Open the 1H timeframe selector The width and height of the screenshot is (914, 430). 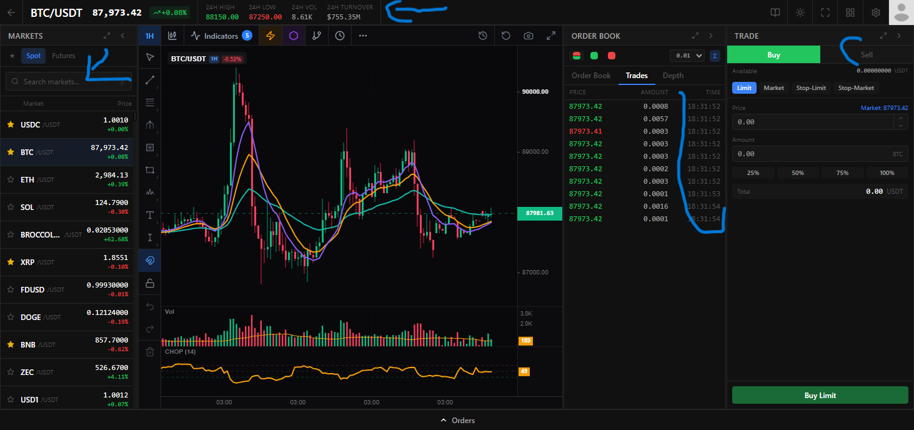[149, 36]
